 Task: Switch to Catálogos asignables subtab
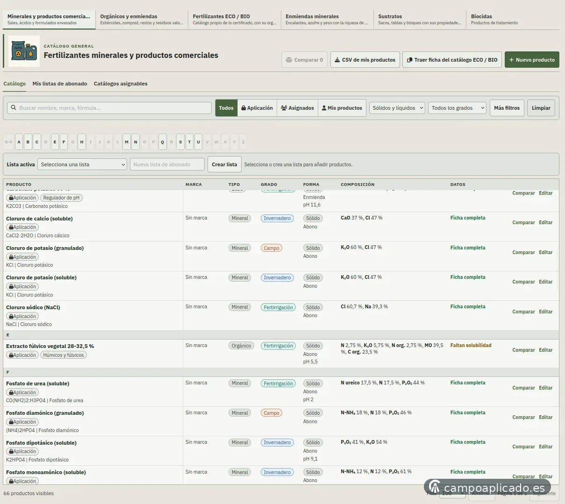click(x=121, y=84)
